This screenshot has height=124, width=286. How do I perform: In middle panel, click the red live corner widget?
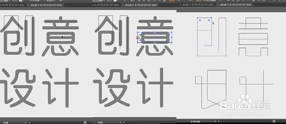click(x=138, y=38)
